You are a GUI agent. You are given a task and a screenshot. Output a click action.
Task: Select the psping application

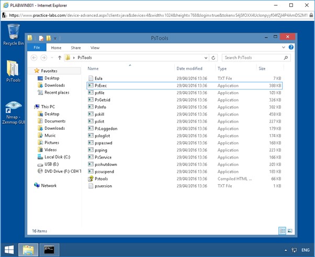[184, 150]
